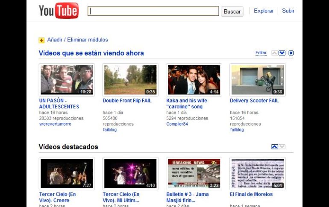The width and height of the screenshot is (329, 207).
Task: Click greyed move-down arrow of Vídeos destacados
Action: click(x=282, y=147)
